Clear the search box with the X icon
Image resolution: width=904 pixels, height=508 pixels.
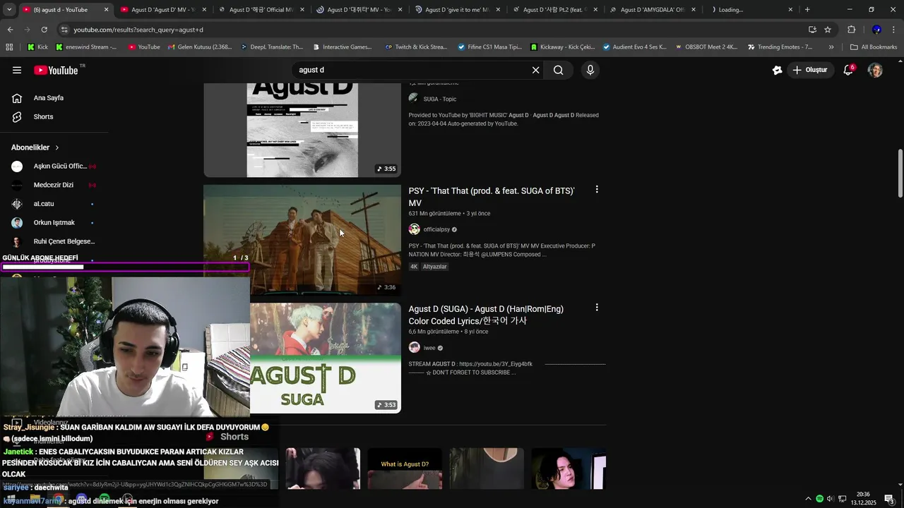[x=535, y=70]
